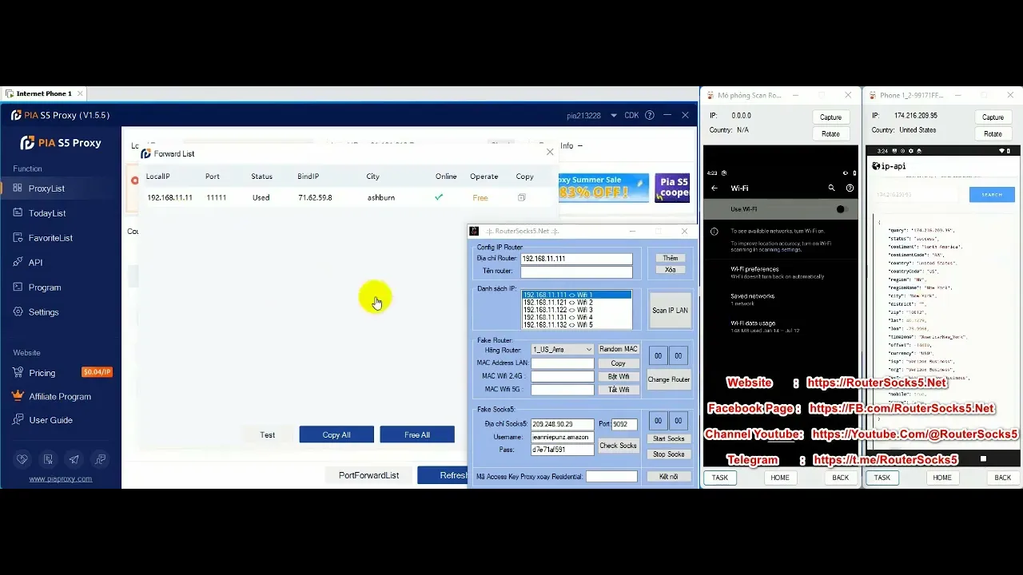Select the BindIP 71.62.59.8 cell
The image size is (1023, 575).
click(315, 197)
